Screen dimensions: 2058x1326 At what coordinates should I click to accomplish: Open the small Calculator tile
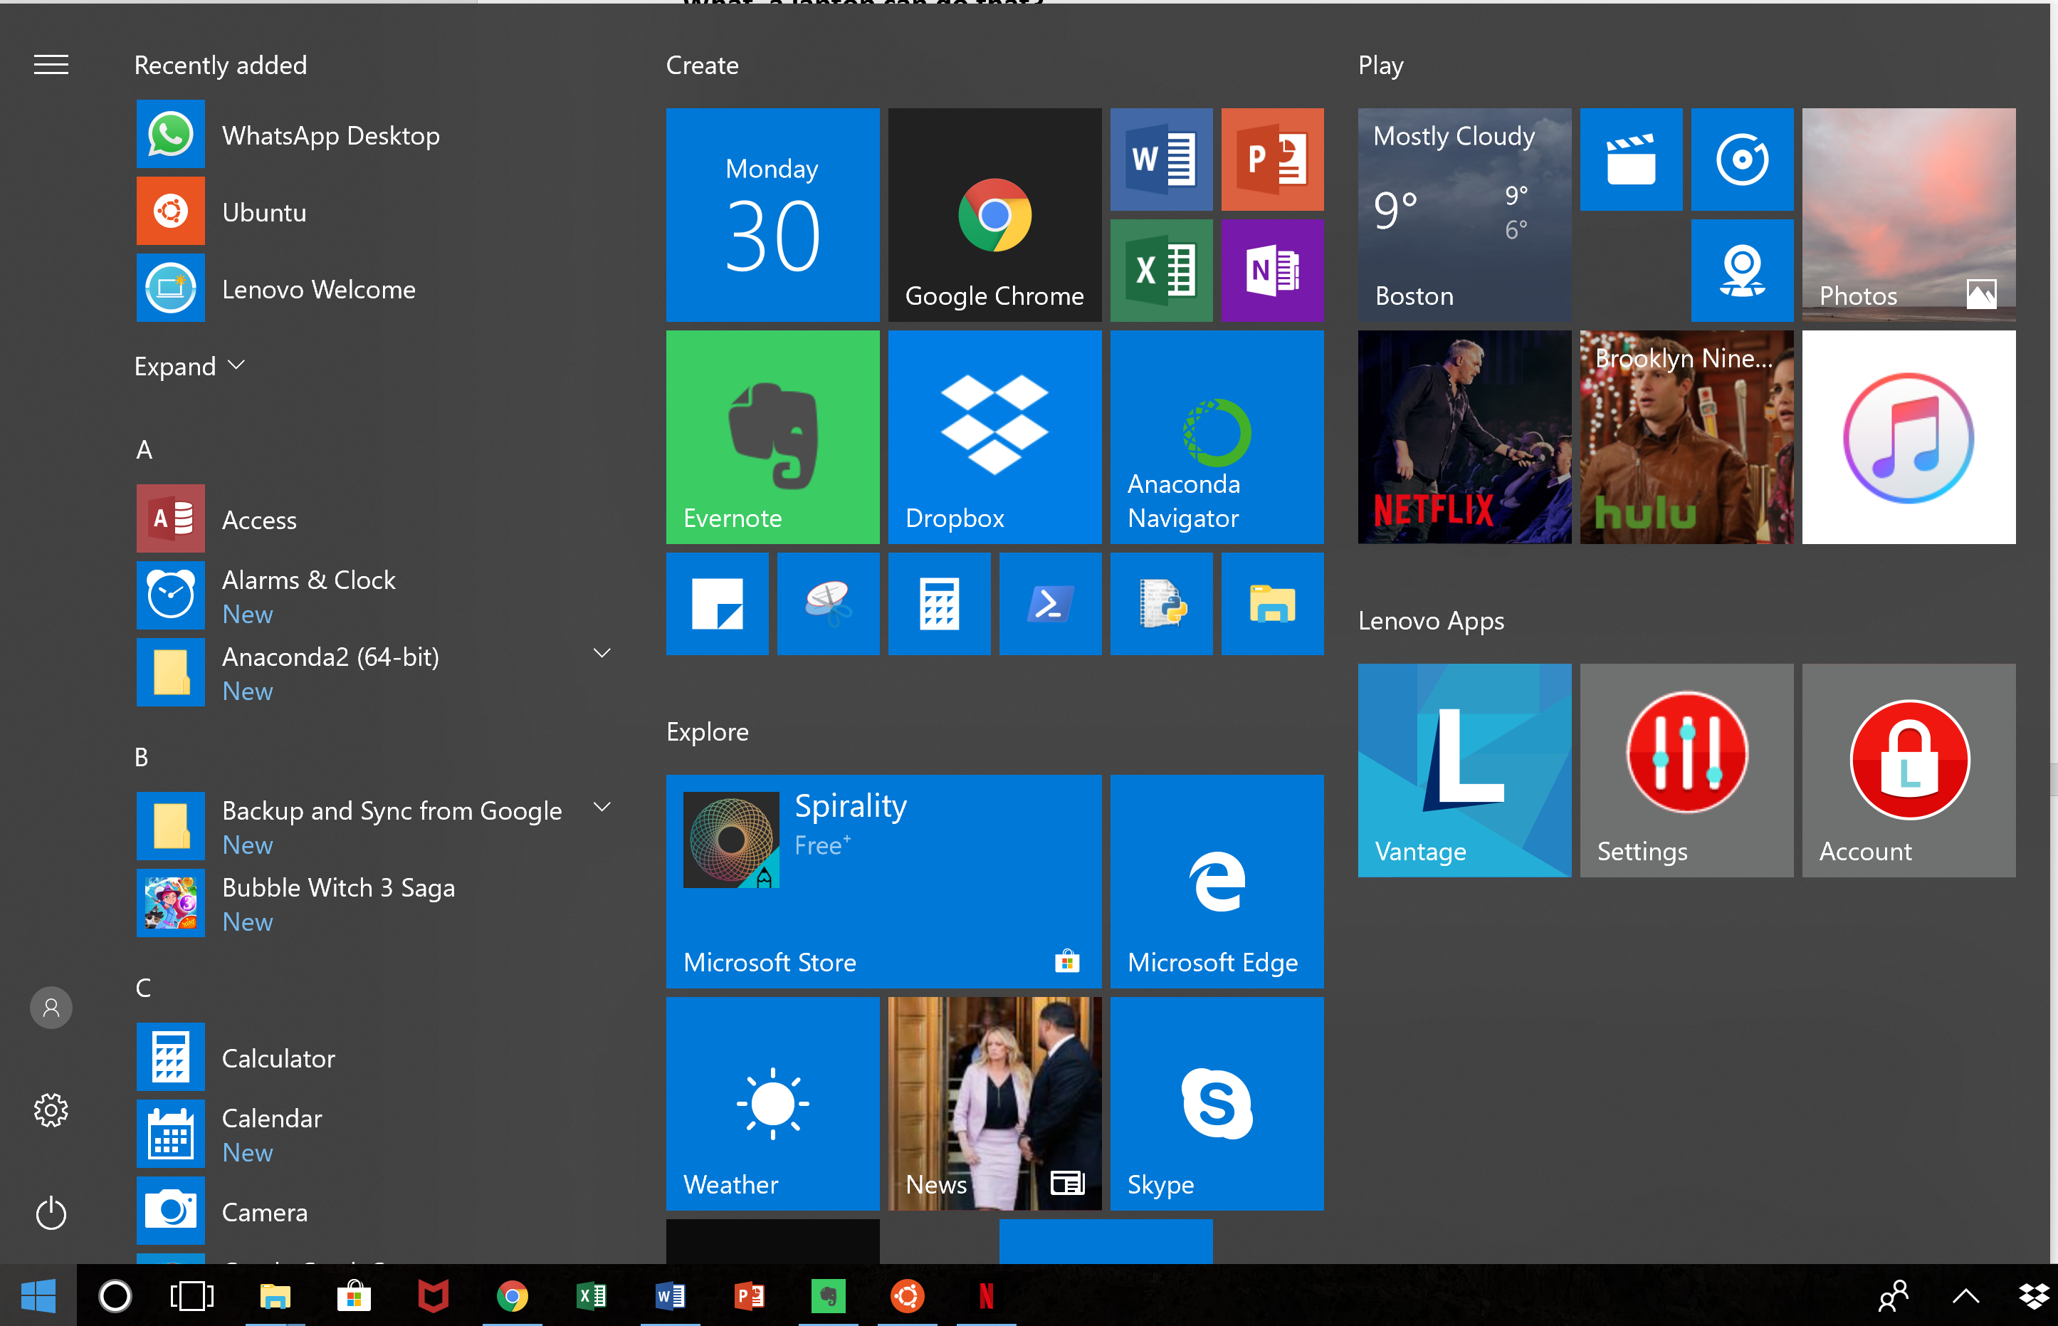[939, 604]
